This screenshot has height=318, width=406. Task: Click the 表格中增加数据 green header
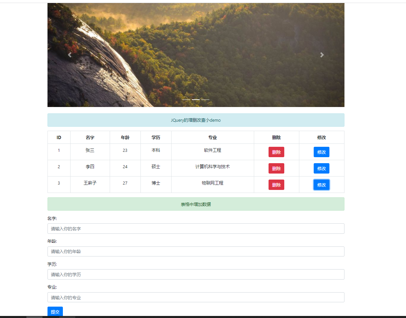pos(196,204)
